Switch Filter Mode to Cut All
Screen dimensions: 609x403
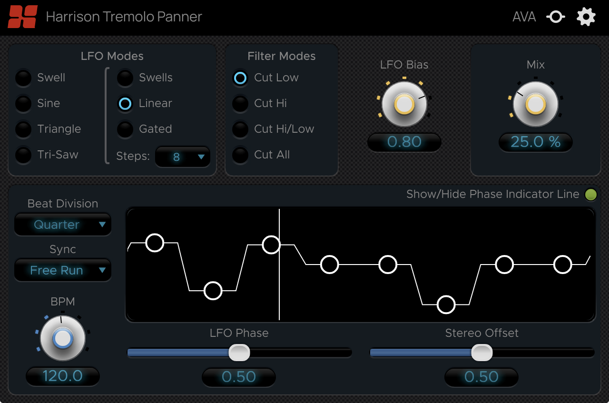point(240,155)
